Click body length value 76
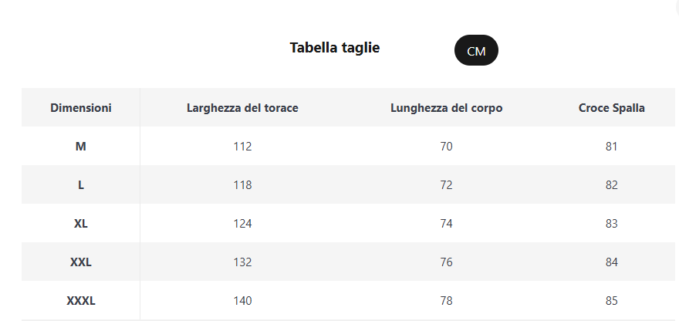This screenshot has height=321, width=679. pos(446,262)
